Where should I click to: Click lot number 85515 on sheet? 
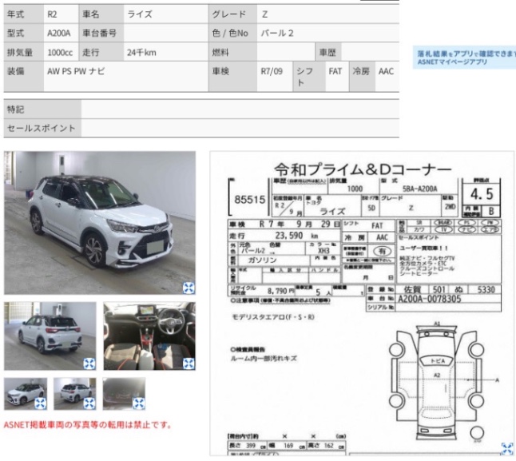pyautogui.click(x=249, y=200)
